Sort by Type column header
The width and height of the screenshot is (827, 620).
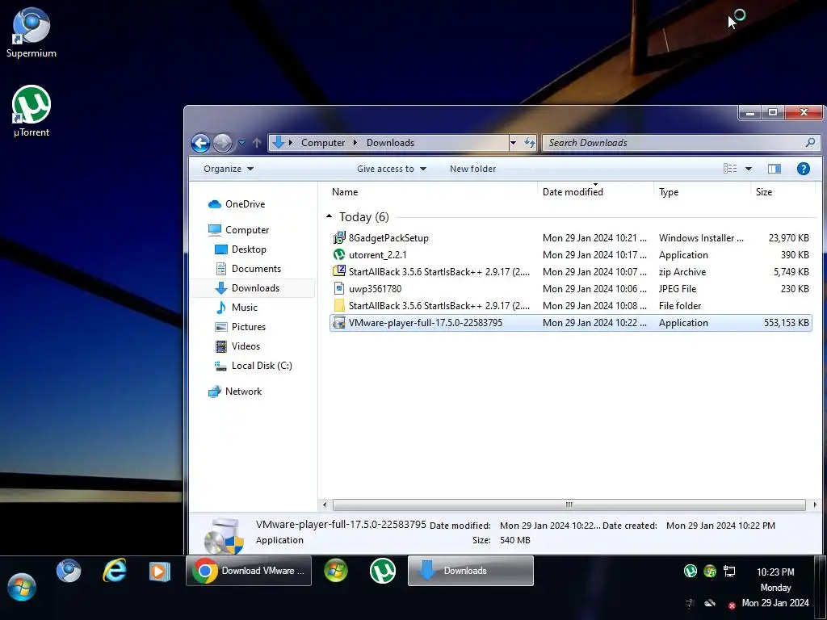tap(669, 192)
